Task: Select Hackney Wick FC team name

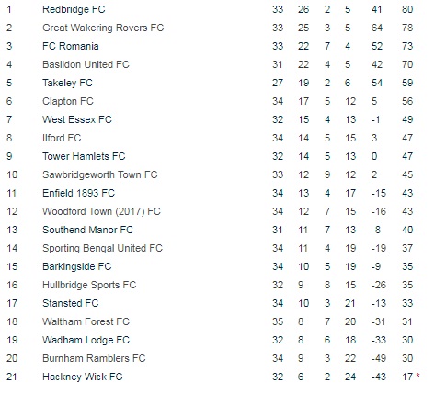Action: point(83,377)
